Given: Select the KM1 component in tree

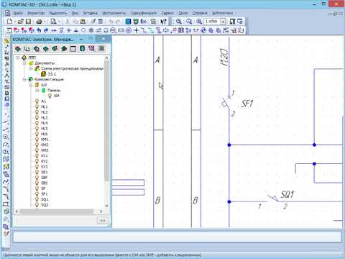Looking at the screenshot, I should [x=45, y=140].
